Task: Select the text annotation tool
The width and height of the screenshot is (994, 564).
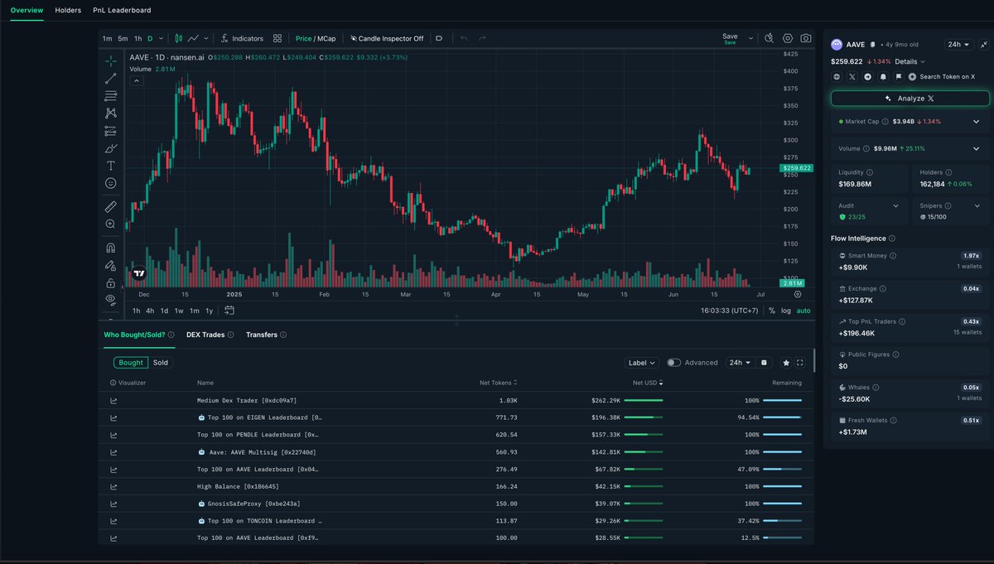Action: 110,166
